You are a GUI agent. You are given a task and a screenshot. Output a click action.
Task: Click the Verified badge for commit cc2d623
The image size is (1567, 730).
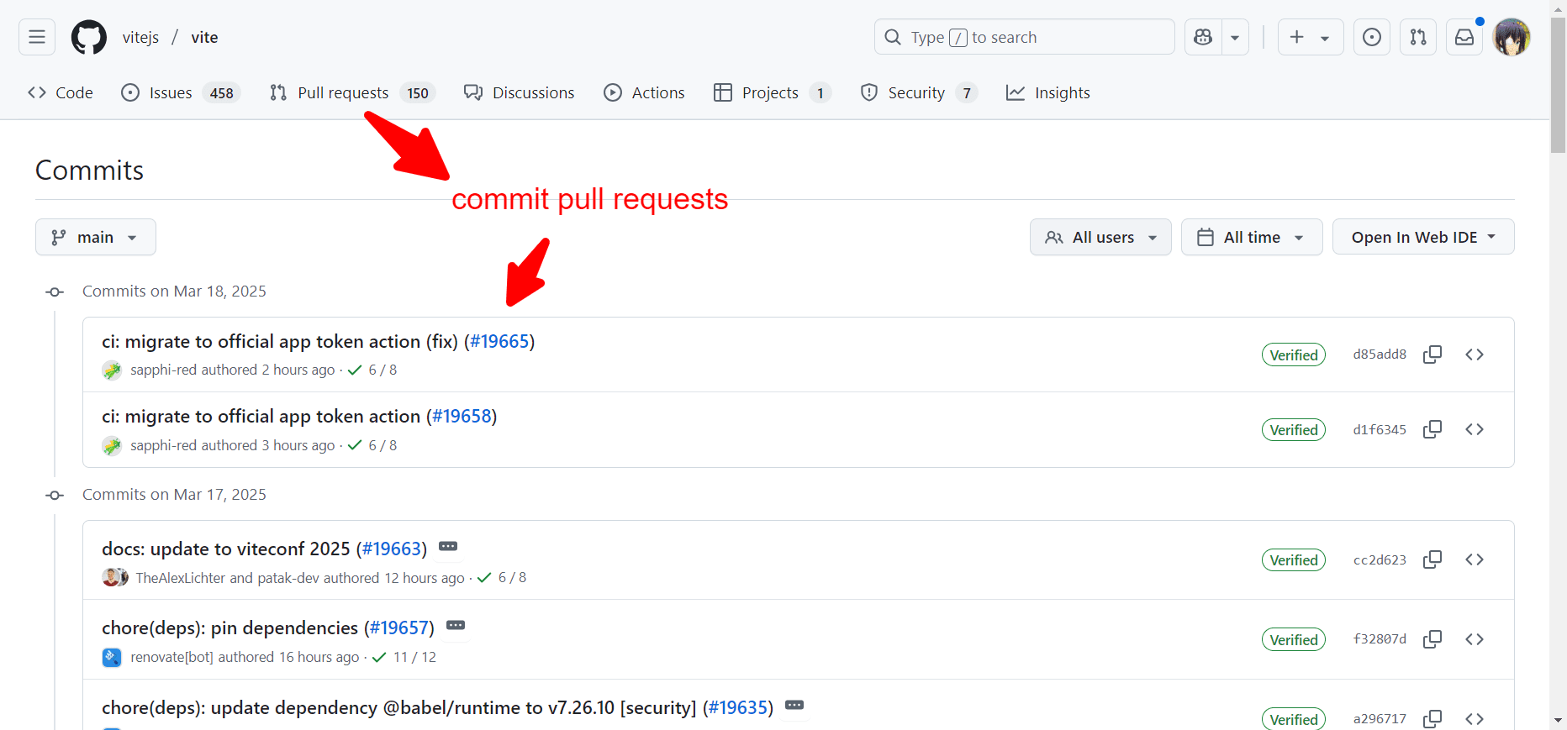1294,559
